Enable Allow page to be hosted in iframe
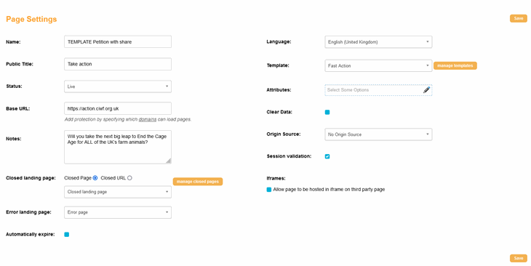The image size is (531, 266). [x=269, y=190]
